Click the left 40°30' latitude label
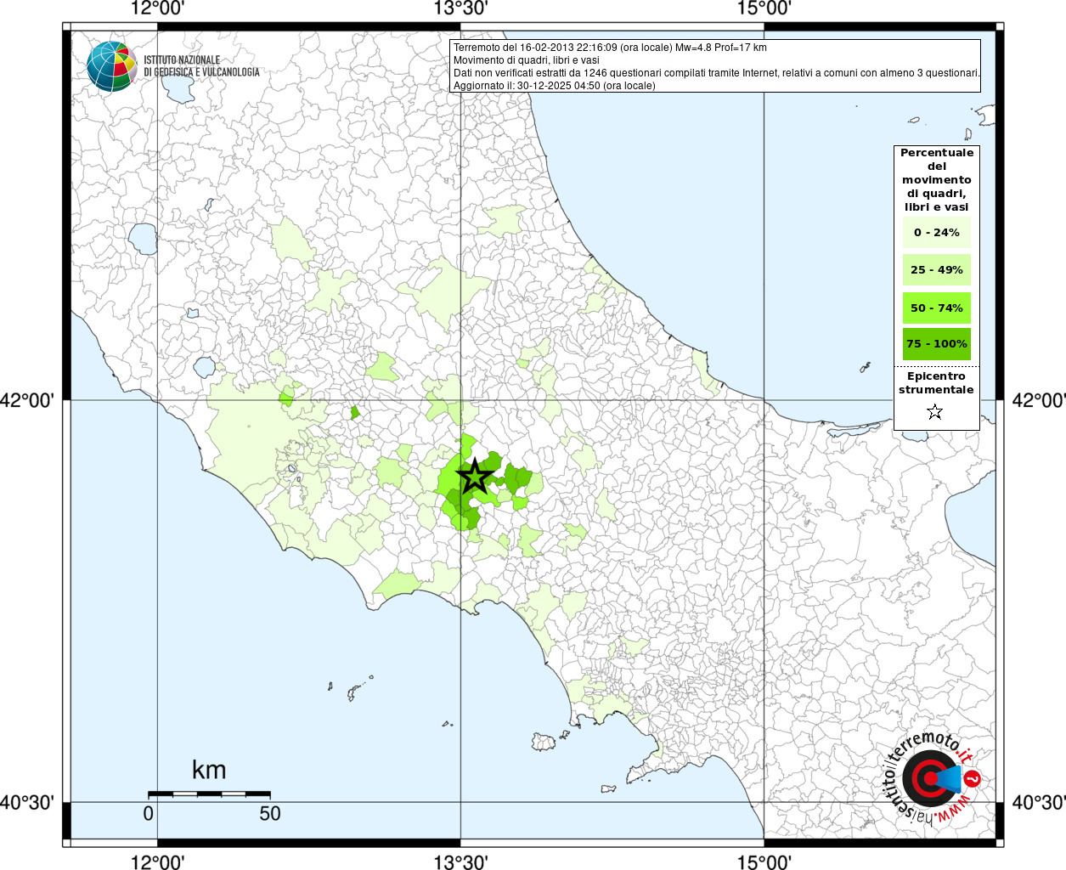Image resolution: width=1066 pixels, height=870 pixels. click(27, 802)
